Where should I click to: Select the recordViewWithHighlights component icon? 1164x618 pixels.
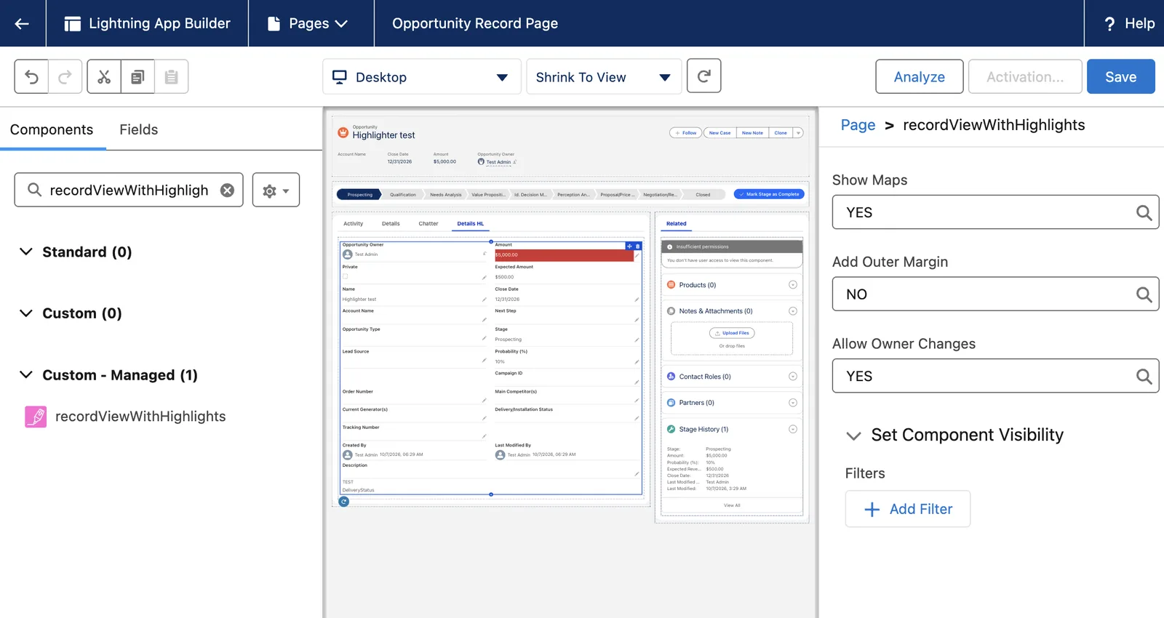[x=36, y=417]
